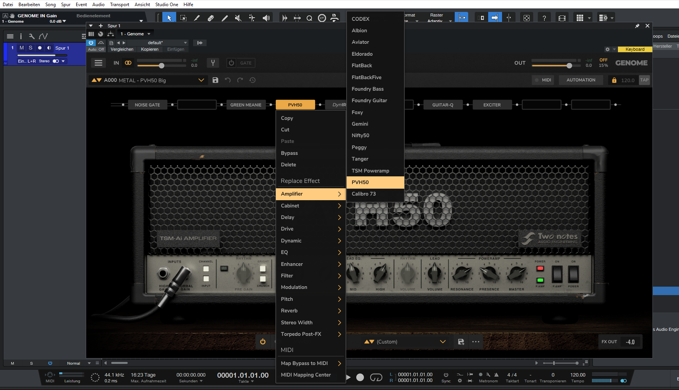Click the tempo lock icon

point(614,80)
